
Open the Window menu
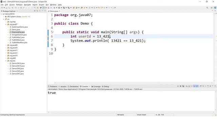point(53,5)
